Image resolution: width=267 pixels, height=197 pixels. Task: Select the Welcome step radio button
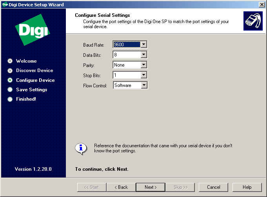pyautogui.click(x=10, y=61)
